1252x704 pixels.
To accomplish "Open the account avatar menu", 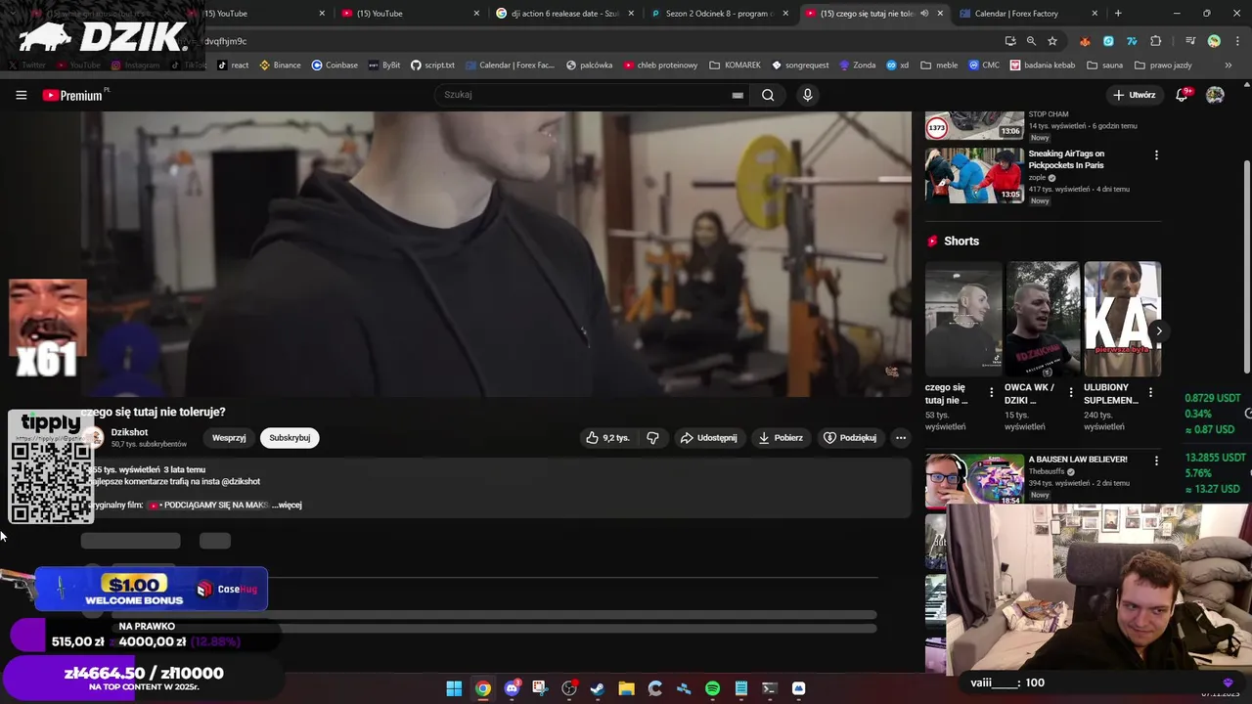I will tap(1215, 95).
